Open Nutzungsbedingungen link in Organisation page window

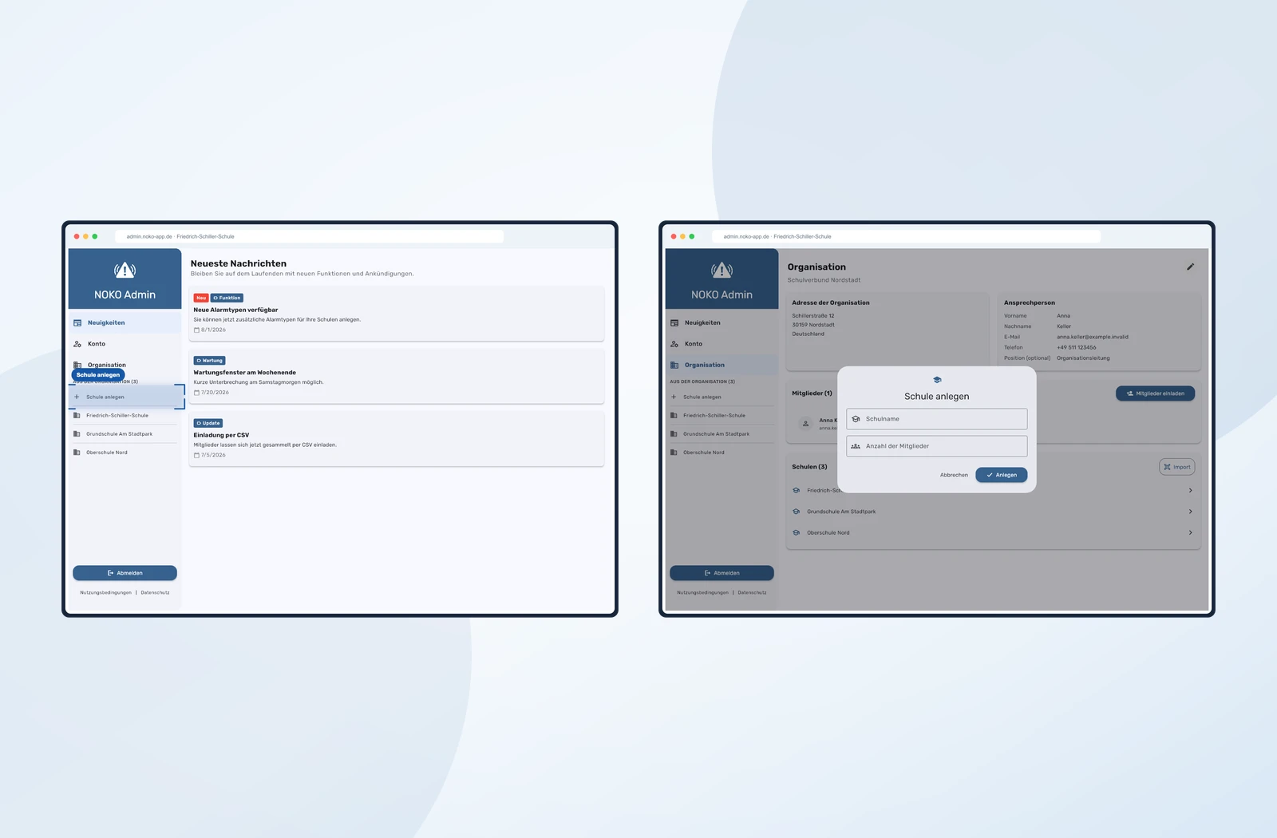tap(702, 593)
